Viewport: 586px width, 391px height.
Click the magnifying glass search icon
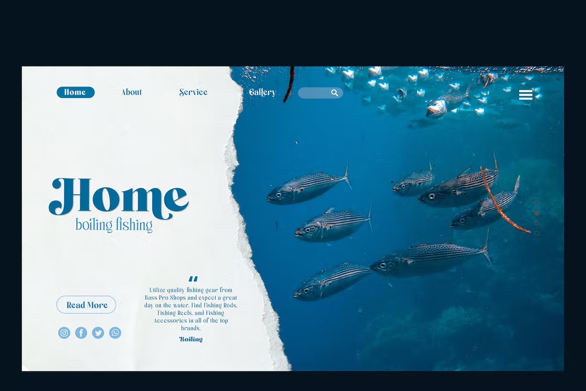click(334, 93)
